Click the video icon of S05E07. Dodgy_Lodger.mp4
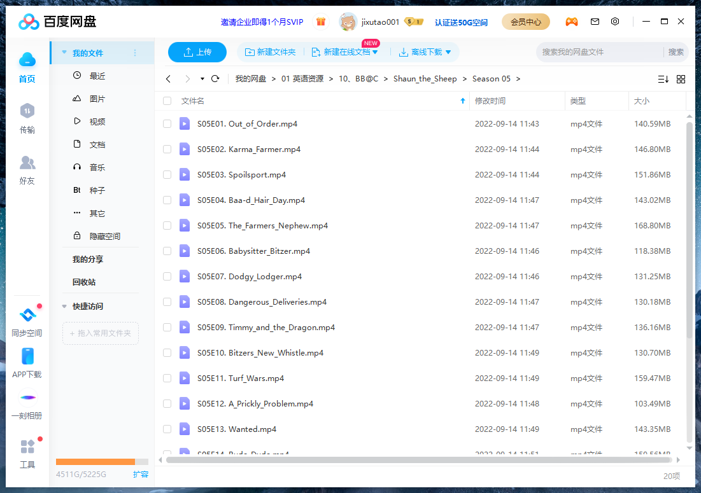Screen dimensions: 701x493 pyautogui.click(x=185, y=276)
